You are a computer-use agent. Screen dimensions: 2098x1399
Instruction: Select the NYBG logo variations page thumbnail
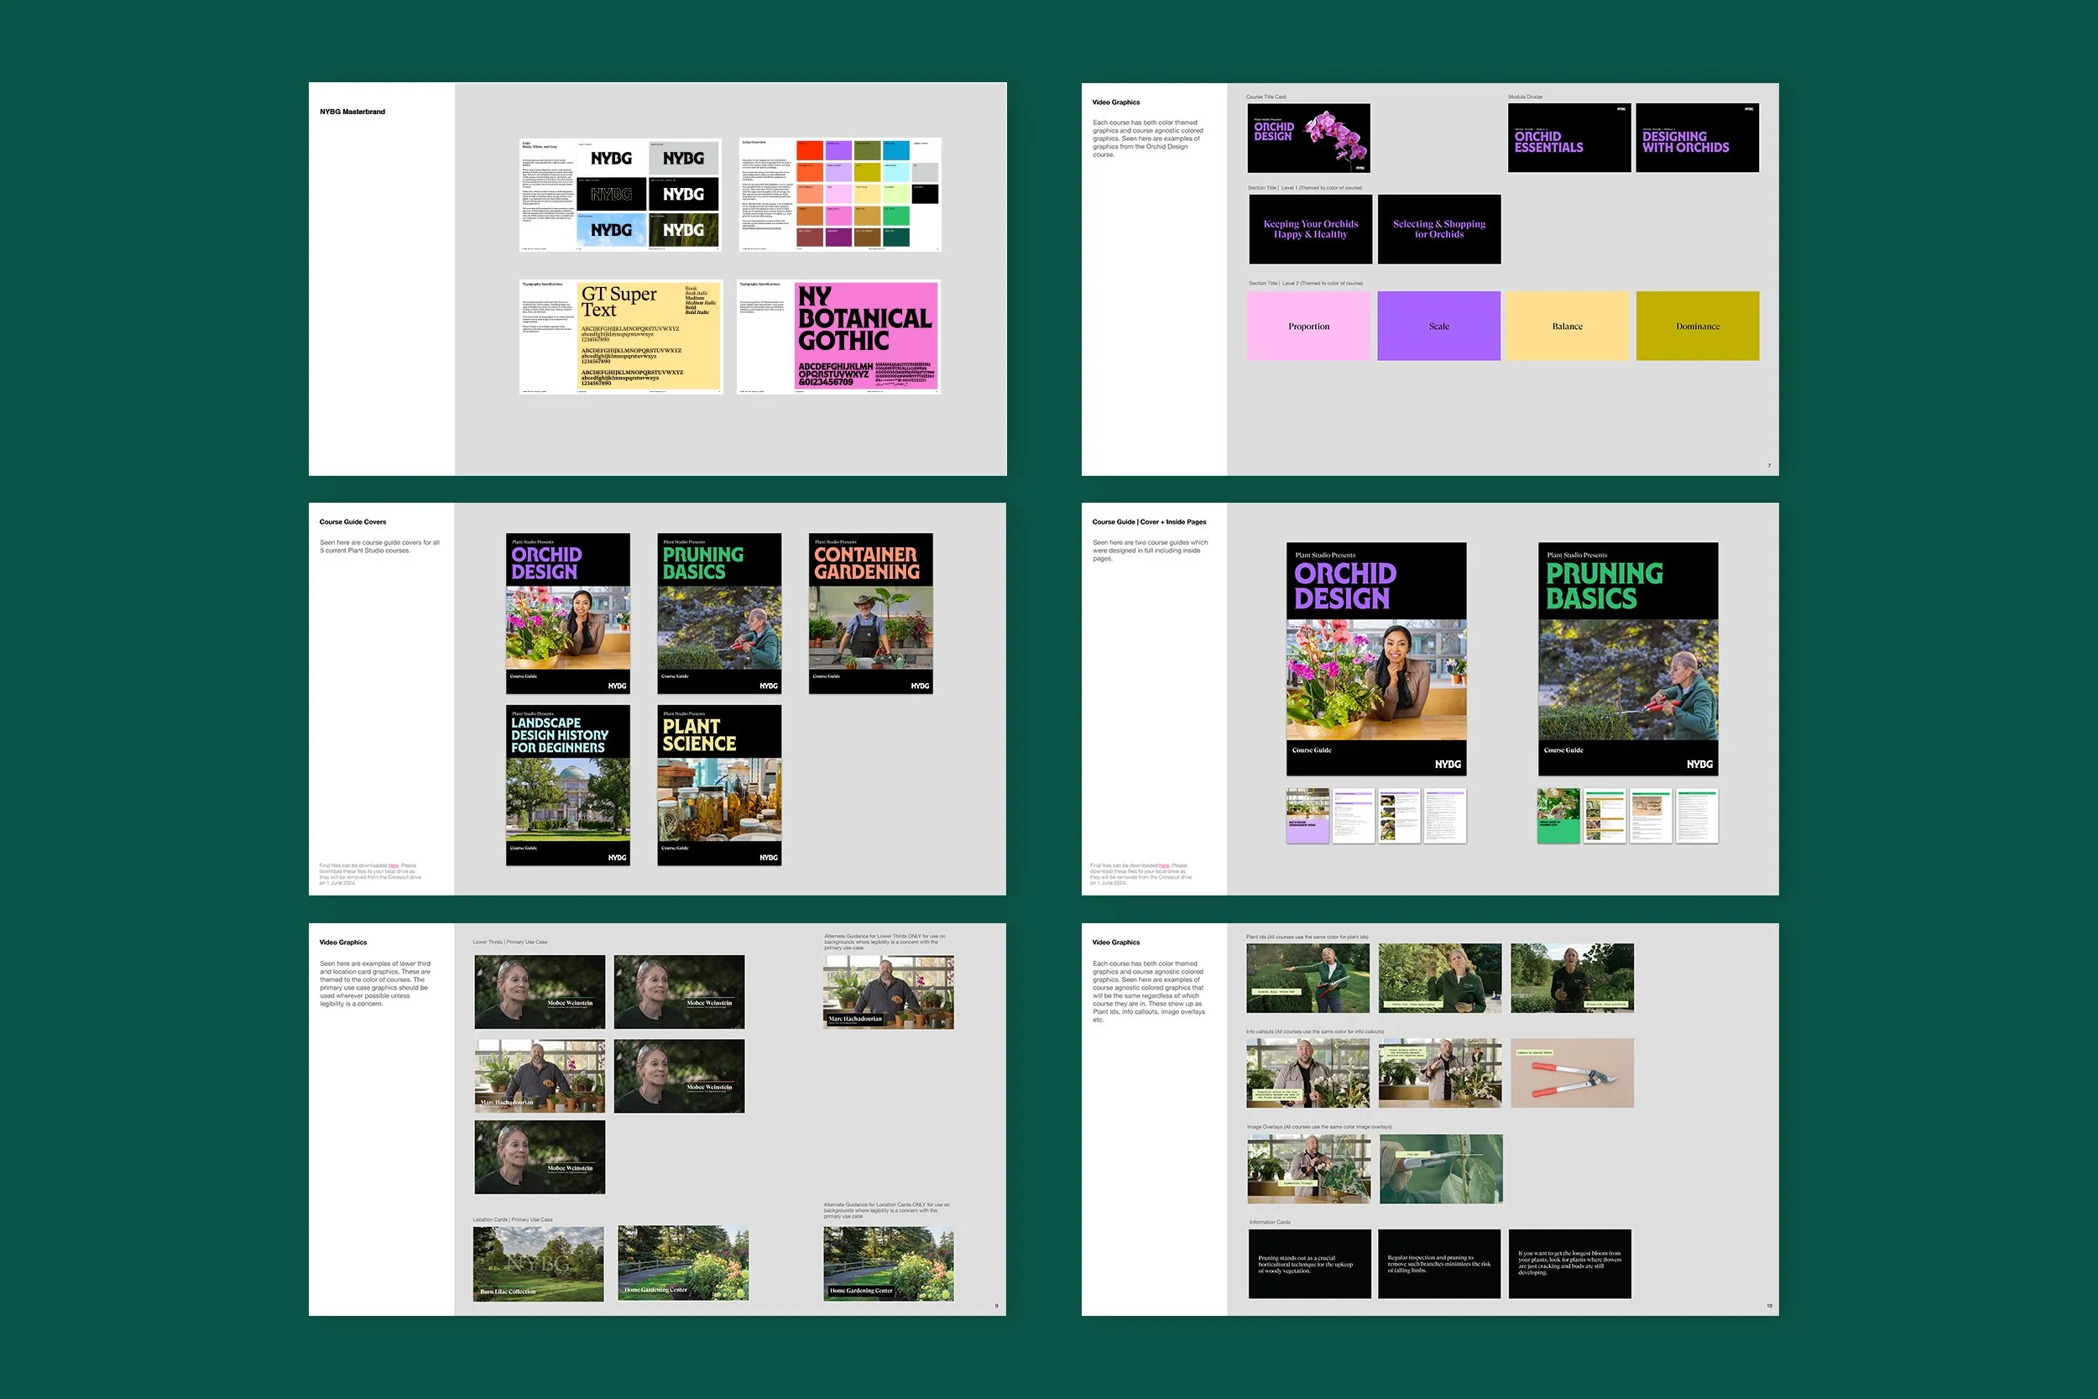[621, 195]
